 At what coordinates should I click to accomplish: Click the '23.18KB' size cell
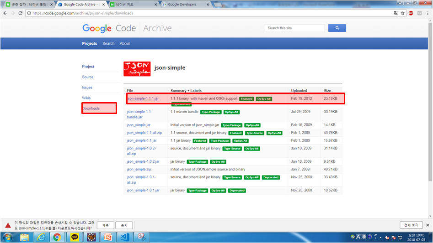pyautogui.click(x=330, y=98)
